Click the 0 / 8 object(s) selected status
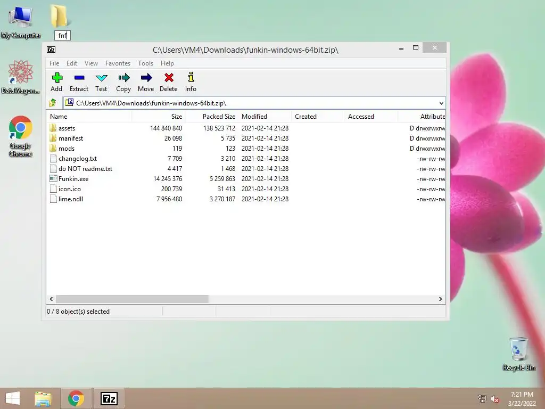The image size is (545, 409). 78,311
